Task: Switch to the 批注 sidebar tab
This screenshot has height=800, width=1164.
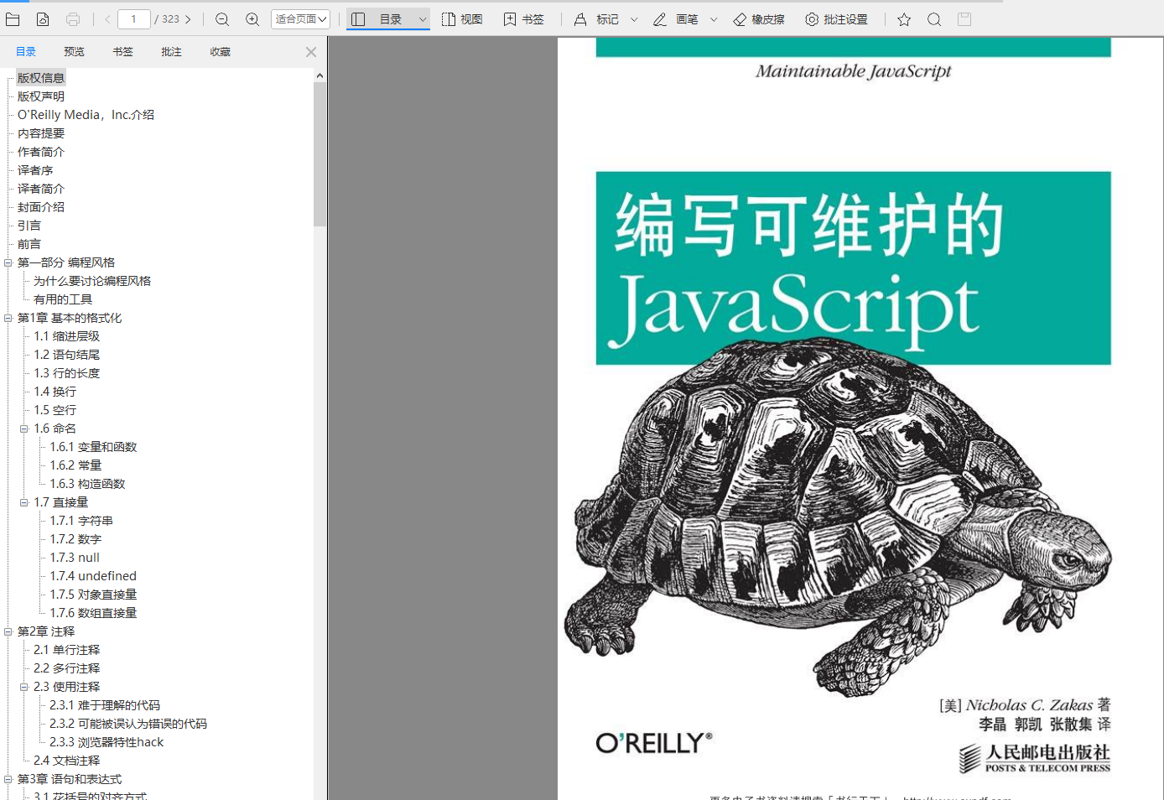Action: pyautogui.click(x=172, y=52)
